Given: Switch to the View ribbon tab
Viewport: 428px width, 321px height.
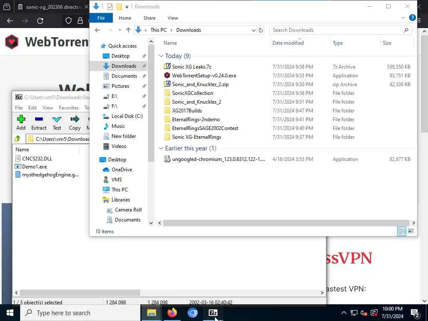Looking at the screenshot, I should pyautogui.click(x=173, y=18).
